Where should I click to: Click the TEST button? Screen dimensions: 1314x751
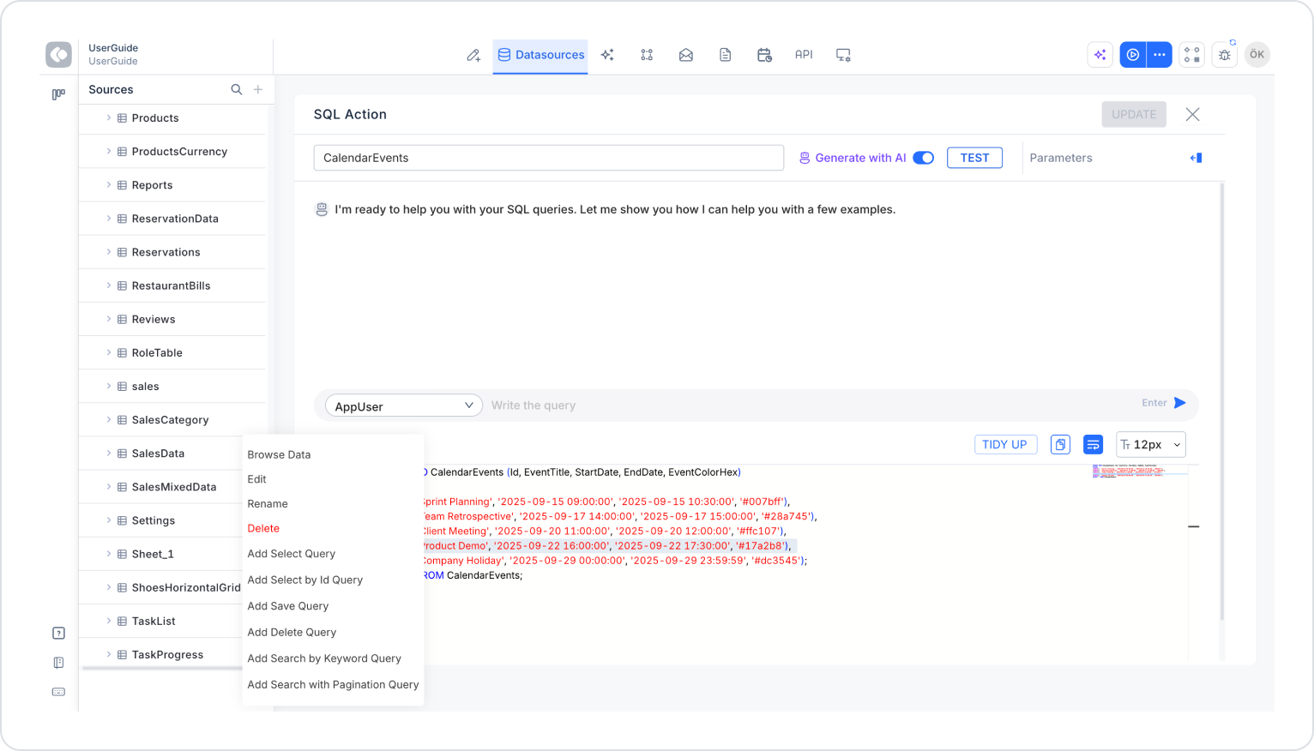coord(975,158)
